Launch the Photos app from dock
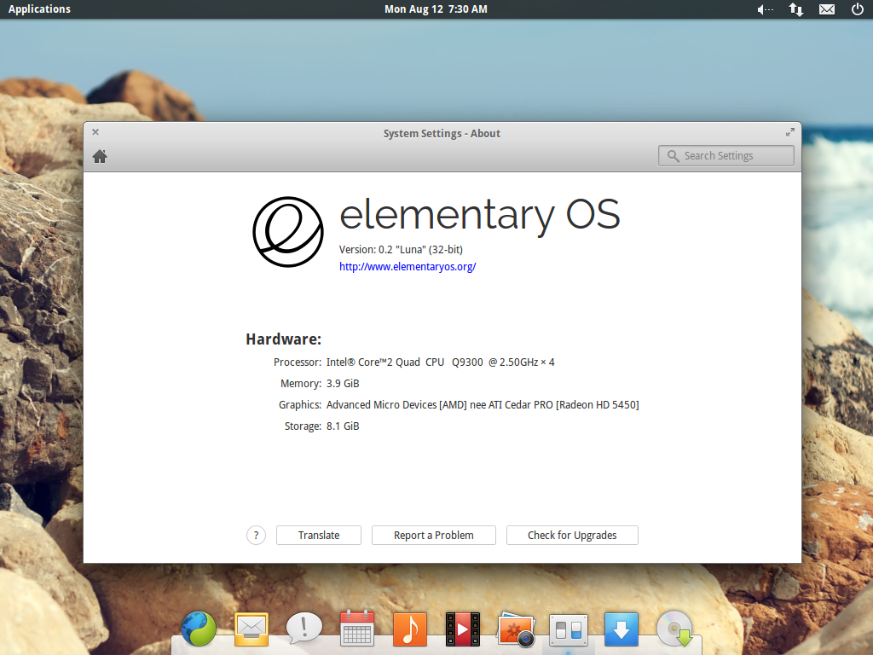 516,629
